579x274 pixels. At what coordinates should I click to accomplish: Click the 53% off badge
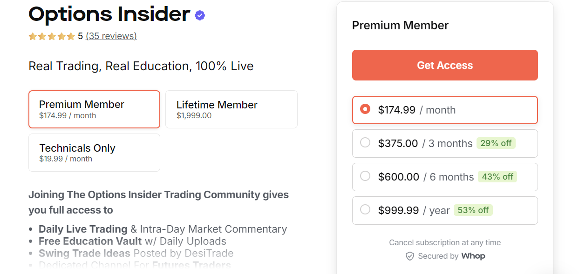coord(473,210)
